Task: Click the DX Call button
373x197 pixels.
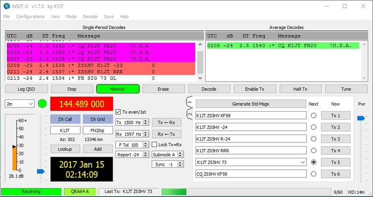Action: pos(65,119)
